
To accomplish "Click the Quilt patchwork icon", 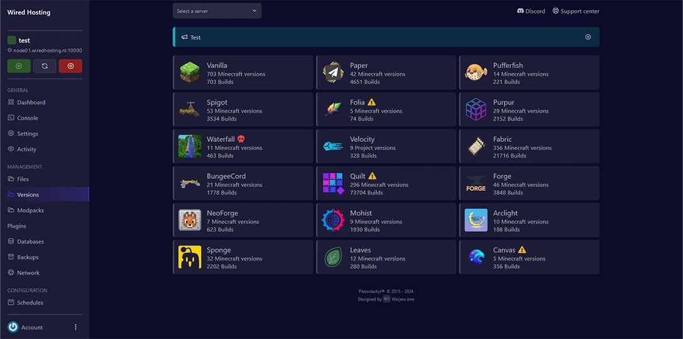I will pos(333,183).
